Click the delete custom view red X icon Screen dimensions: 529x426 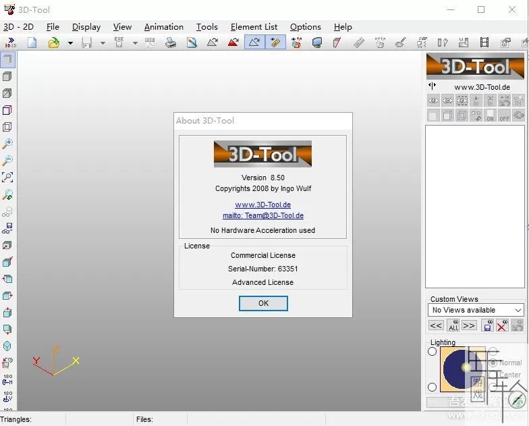click(502, 325)
